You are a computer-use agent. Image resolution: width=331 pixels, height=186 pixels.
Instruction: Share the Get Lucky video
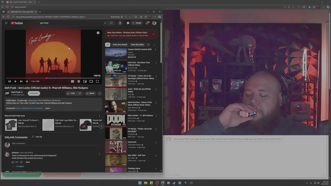(90, 93)
